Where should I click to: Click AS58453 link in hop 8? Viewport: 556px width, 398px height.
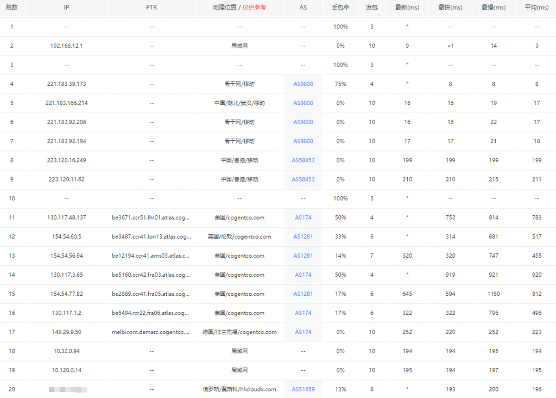[x=303, y=160]
